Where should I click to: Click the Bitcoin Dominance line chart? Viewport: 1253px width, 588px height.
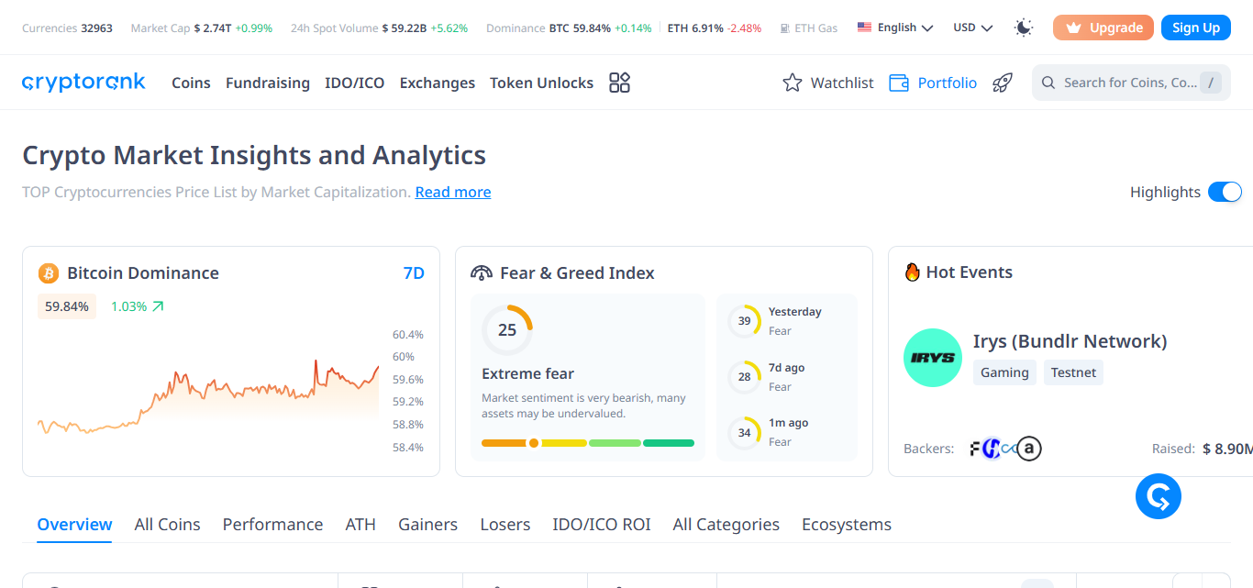208,394
